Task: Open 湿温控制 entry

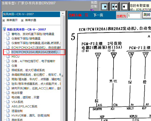Action: [17, 111]
